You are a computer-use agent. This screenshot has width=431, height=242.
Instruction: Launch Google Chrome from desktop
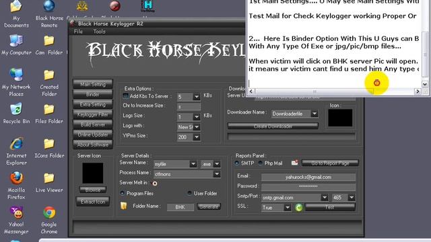[49, 220]
